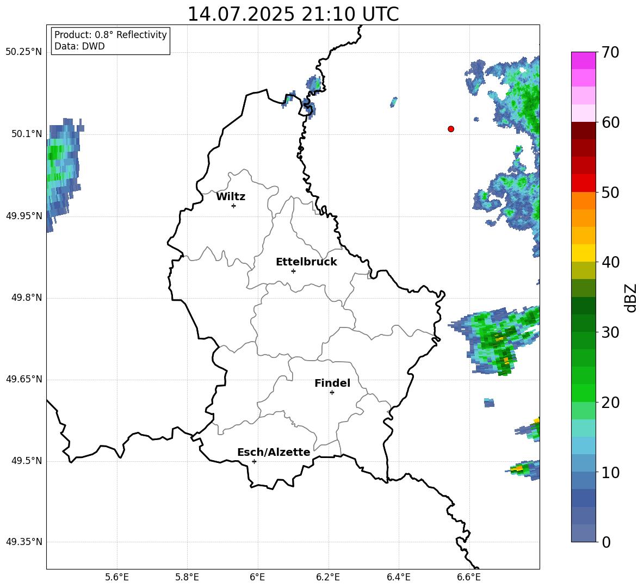
Task: Pick the dark maroon colorbar segment just below 60
Action: [583, 131]
